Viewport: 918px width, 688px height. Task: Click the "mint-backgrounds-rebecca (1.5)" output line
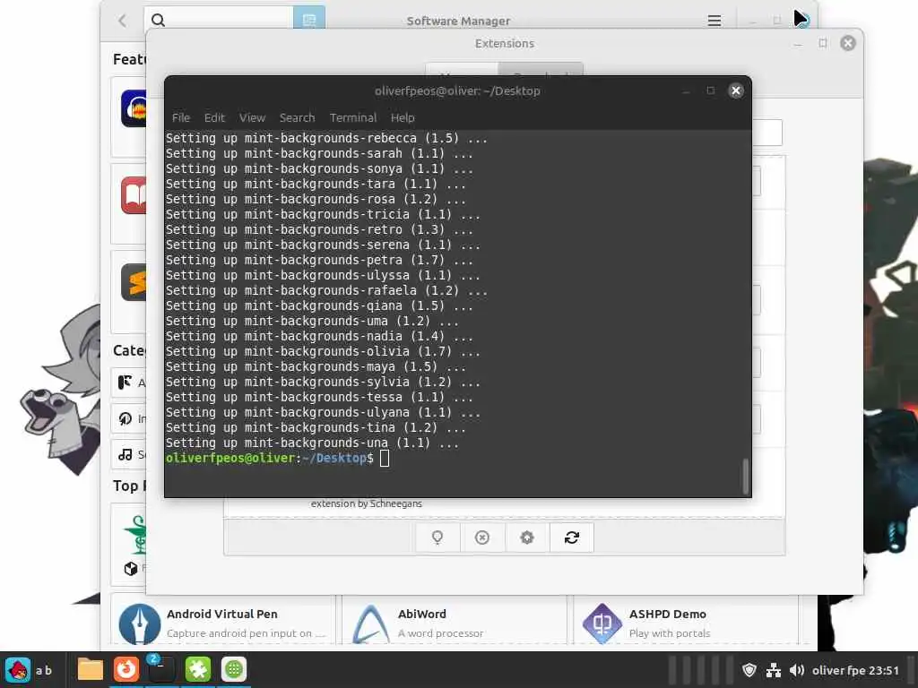[x=326, y=138]
